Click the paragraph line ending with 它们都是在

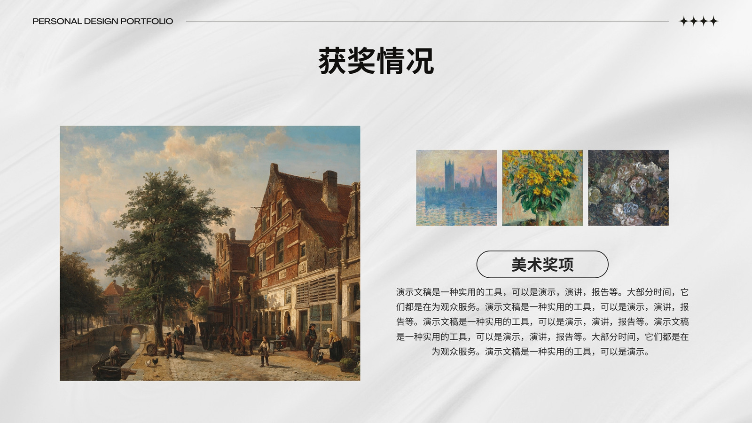(x=542, y=337)
